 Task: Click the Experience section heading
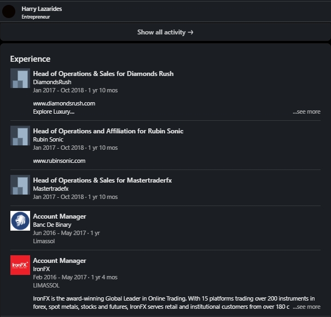click(x=30, y=59)
